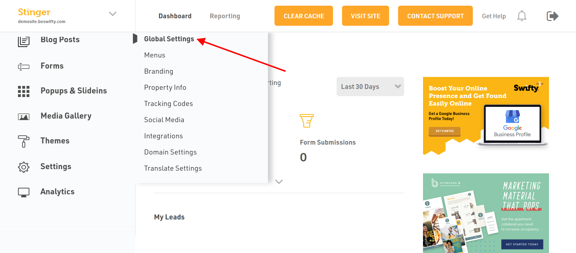This screenshot has width=576, height=253.
Task: Open Media Gallery from the sidebar
Action: tap(66, 116)
